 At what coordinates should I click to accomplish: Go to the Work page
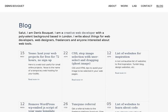coord(124,6)
